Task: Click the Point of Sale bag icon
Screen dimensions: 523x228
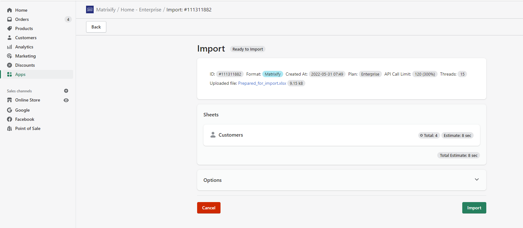Action: pos(9,128)
